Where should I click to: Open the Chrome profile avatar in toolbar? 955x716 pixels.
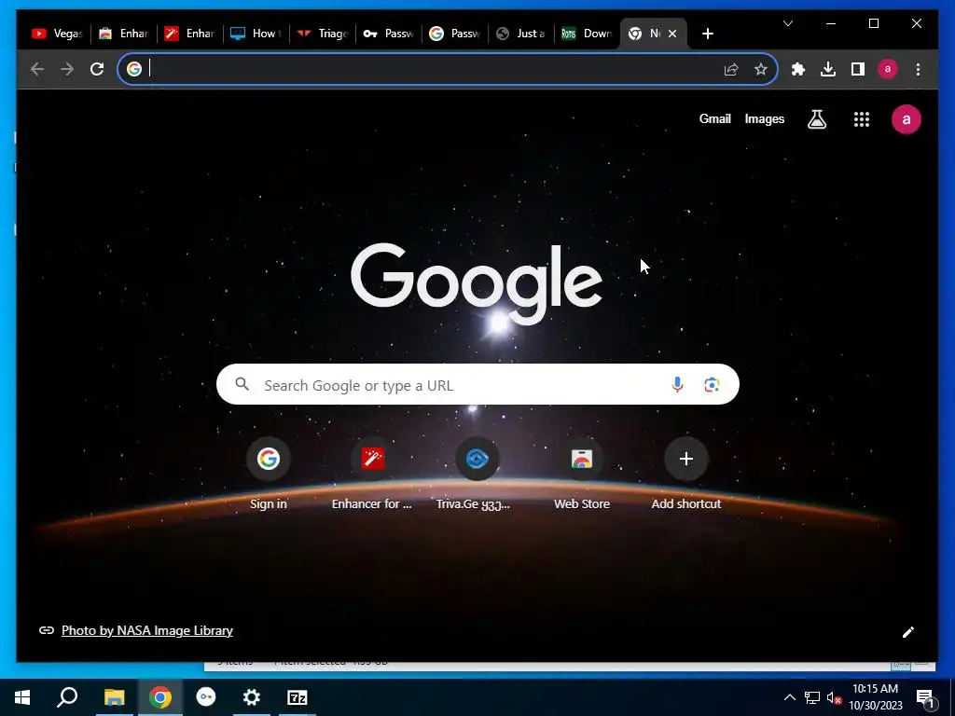[888, 69]
